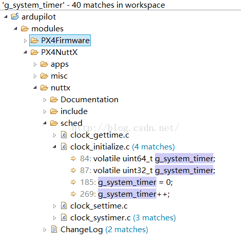Expand the misc folder
This screenshot has width=241, height=245.
click(35, 76)
